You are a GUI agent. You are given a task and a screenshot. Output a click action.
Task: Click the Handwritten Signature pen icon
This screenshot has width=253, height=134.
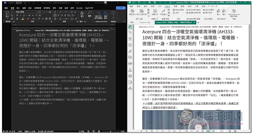163,11
